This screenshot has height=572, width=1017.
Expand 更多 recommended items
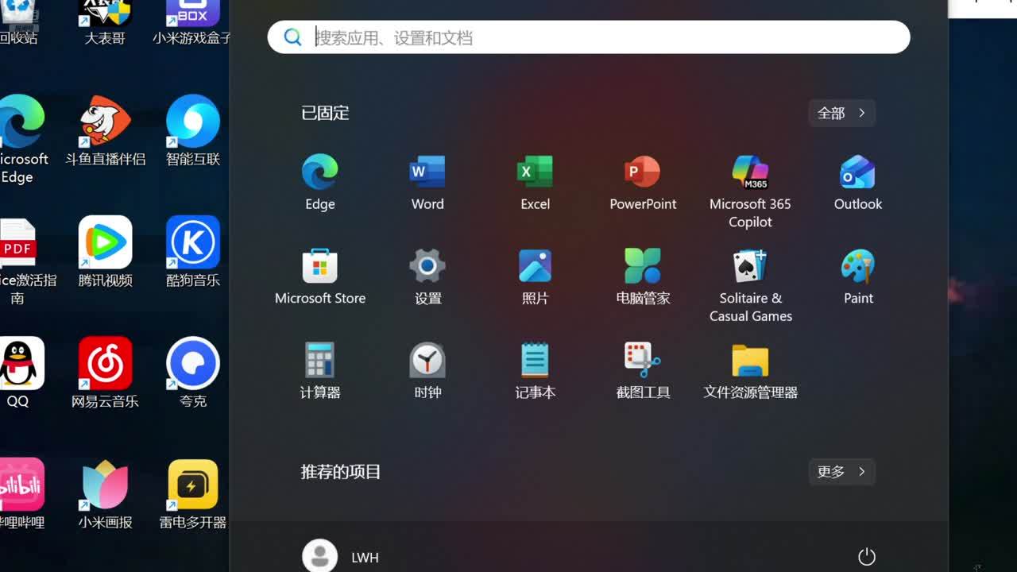click(841, 472)
